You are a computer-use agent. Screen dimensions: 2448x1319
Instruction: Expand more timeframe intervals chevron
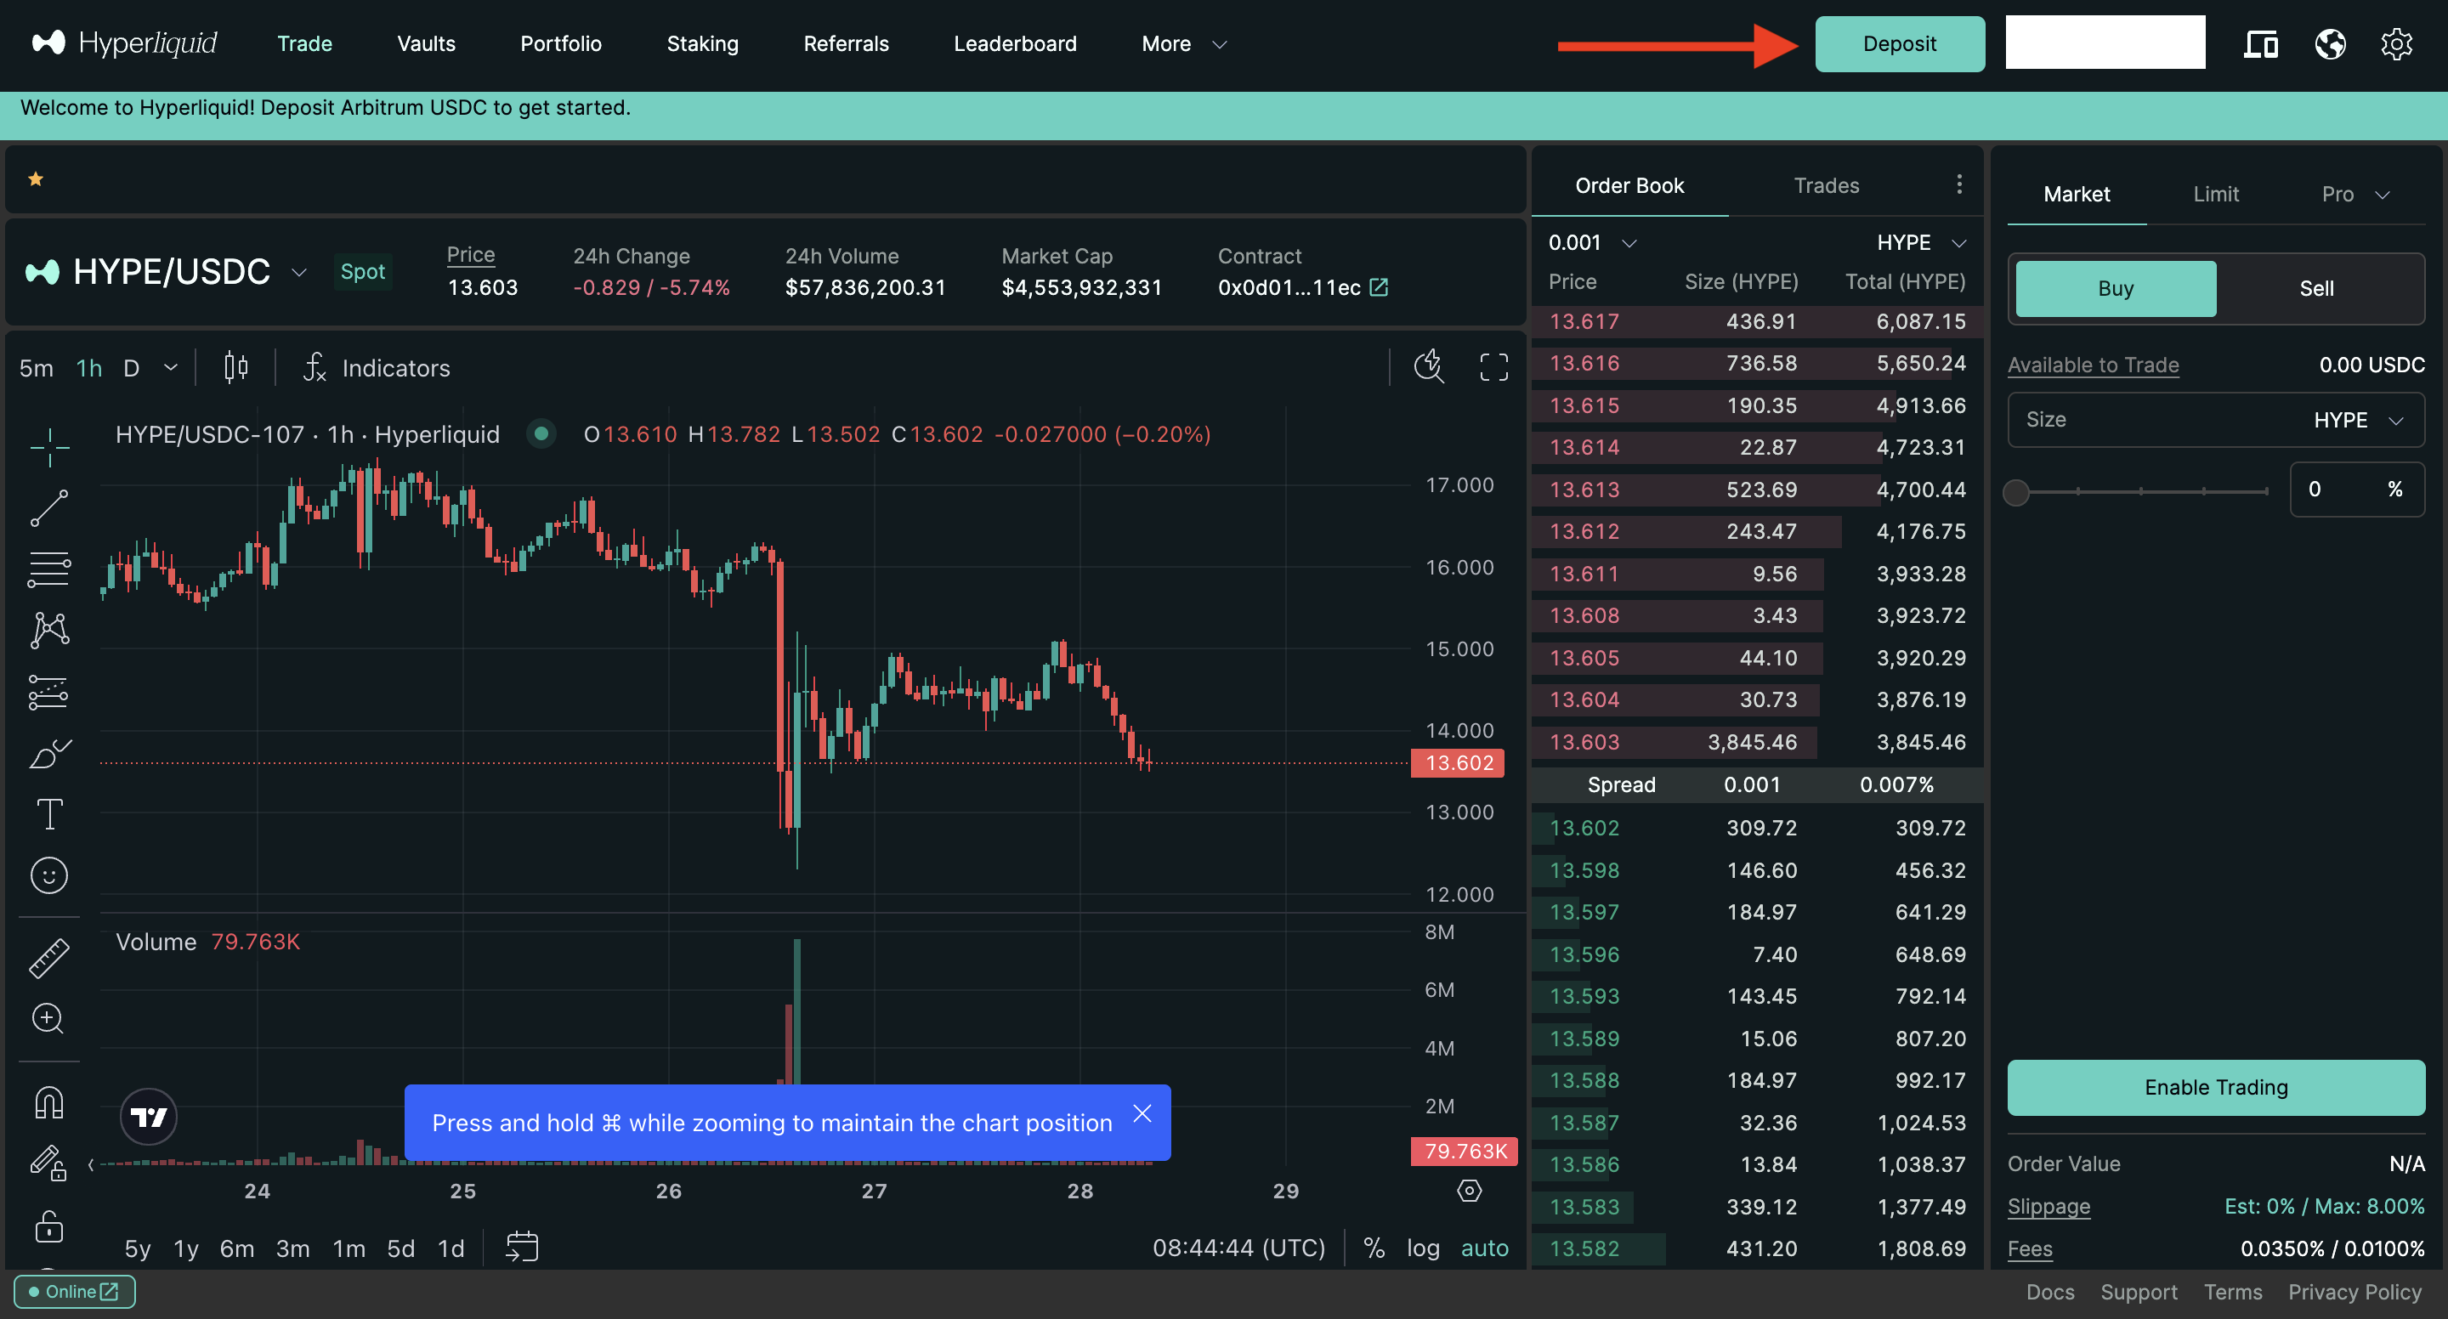tap(170, 368)
